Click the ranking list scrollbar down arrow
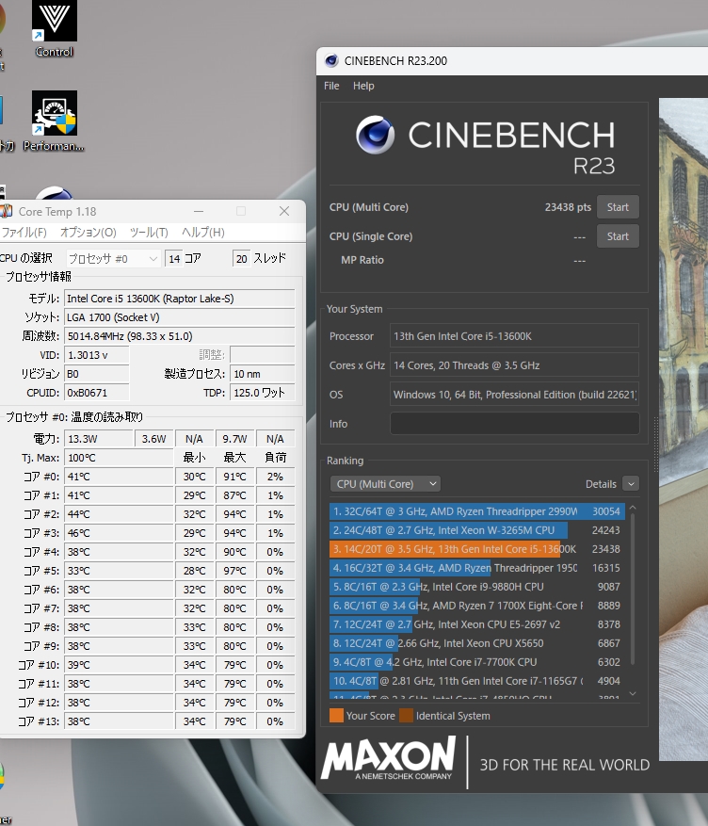The image size is (708, 826). click(633, 693)
